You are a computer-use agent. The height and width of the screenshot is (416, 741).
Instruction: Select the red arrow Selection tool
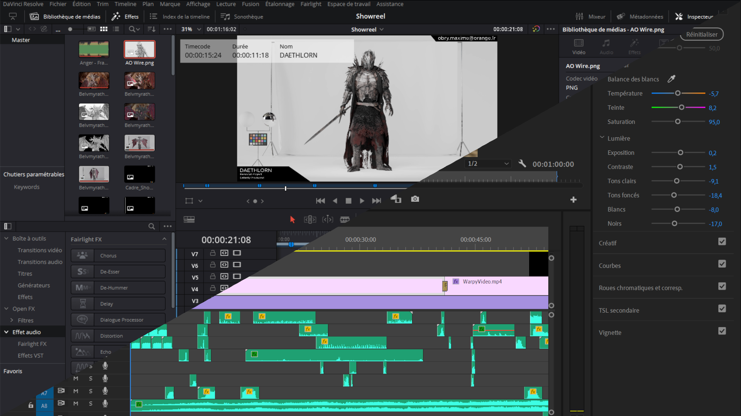(x=292, y=219)
